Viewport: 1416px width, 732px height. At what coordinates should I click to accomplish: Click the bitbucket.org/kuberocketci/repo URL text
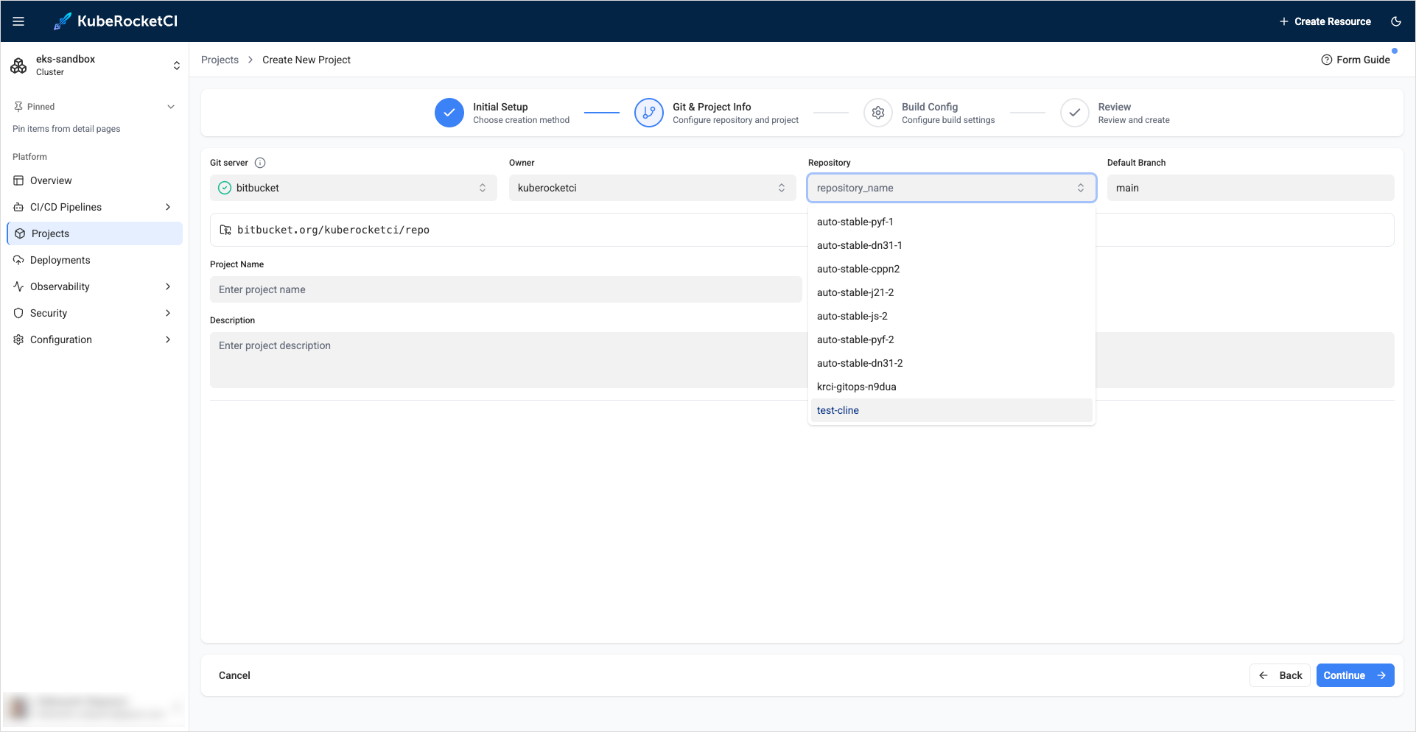[333, 230]
